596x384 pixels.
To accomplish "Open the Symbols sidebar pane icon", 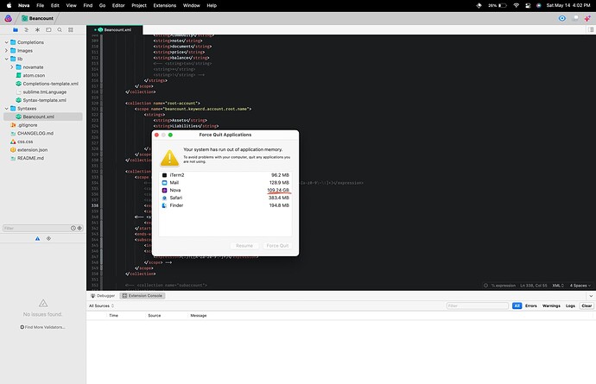I will 26,29.
